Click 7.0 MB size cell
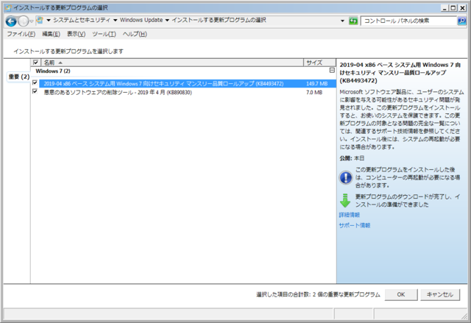 pyautogui.click(x=314, y=93)
